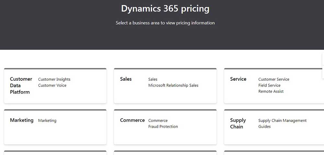
Task: Open the Customer Insights pricing link
Action: (x=54, y=79)
